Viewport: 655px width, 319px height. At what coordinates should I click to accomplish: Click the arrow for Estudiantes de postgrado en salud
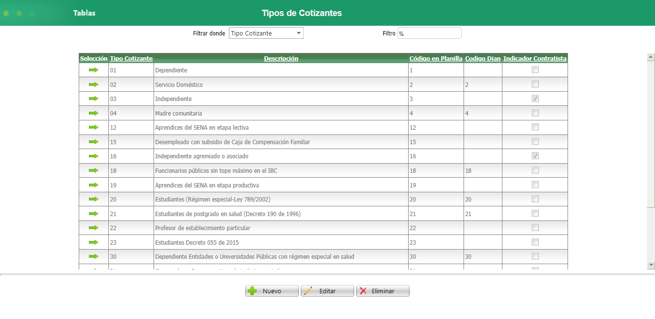coord(94,214)
